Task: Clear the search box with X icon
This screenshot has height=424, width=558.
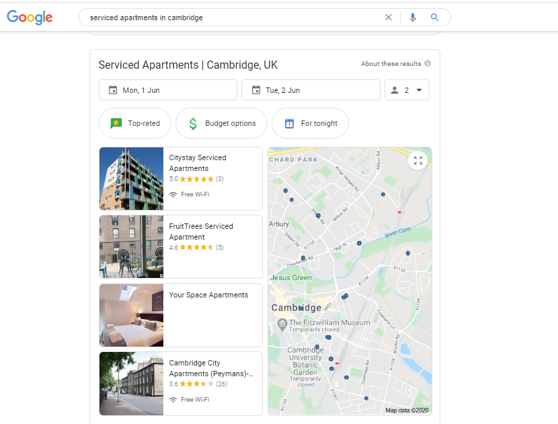Action: [389, 17]
